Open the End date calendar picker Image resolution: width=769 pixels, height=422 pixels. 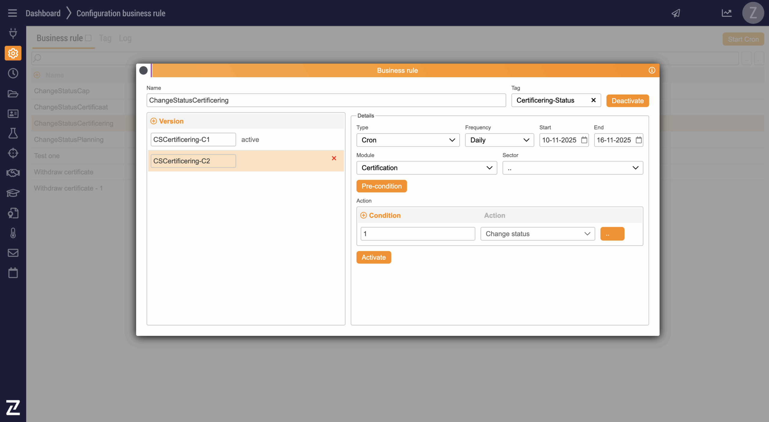tap(639, 140)
